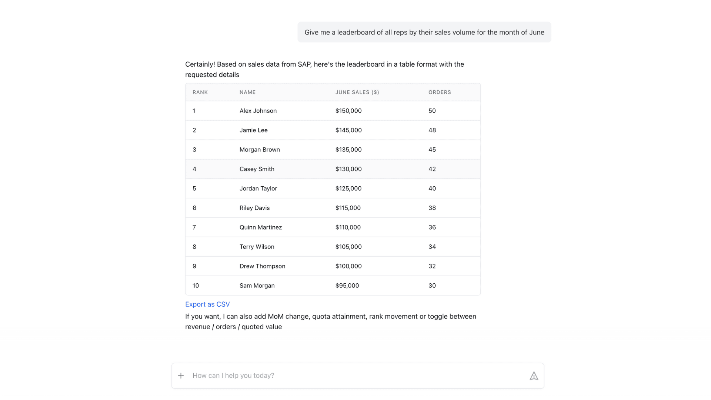Screen dimensions: 711x400
Task: Click Riley Davis in the leaderboard
Action: tap(254, 208)
